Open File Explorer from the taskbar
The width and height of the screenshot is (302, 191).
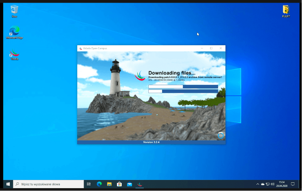[x=109, y=184]
